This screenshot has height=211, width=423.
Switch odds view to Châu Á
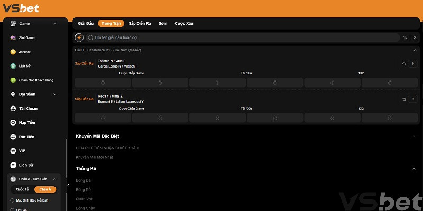(x=45, y=189)
